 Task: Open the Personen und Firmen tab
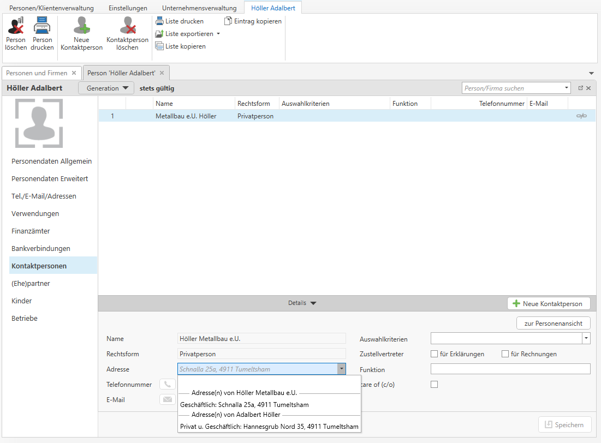point(37,73)
